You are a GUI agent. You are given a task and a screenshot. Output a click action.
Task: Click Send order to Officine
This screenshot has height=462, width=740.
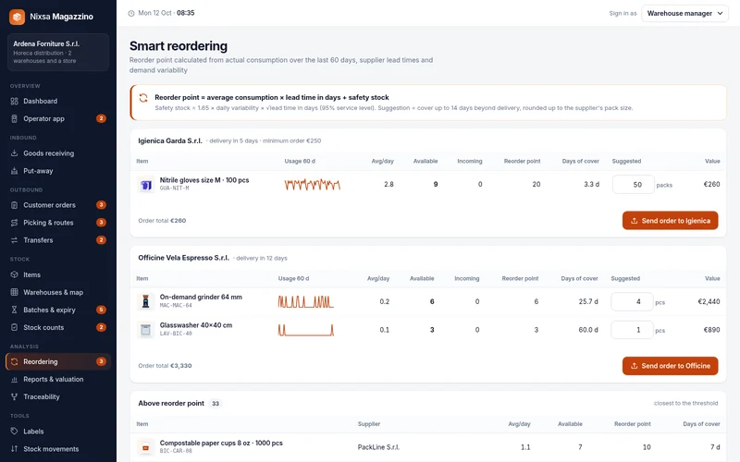coord(670,366)
